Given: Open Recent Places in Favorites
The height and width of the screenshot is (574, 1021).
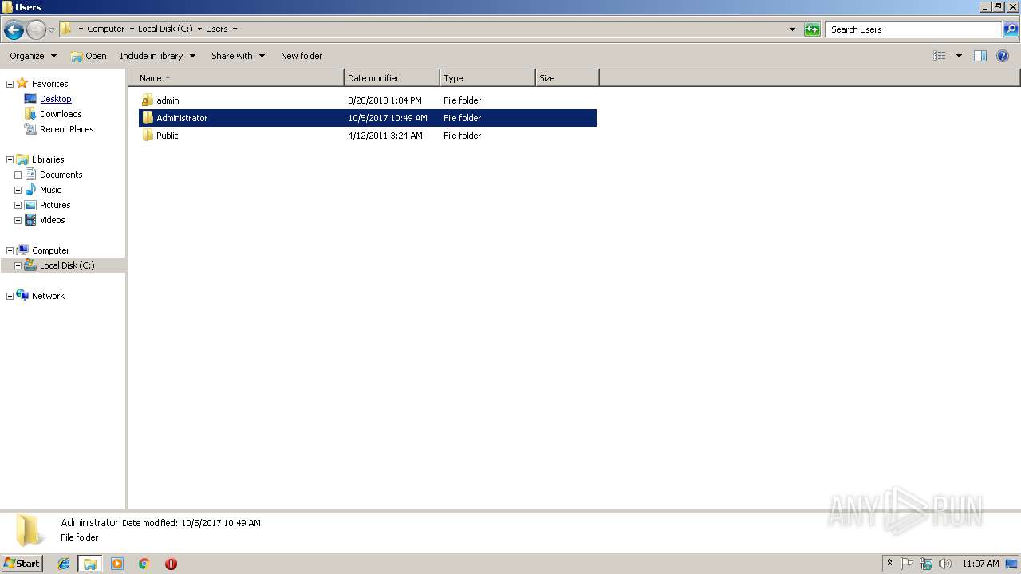Looking at the screenshot, I should [x=66, y=129].
